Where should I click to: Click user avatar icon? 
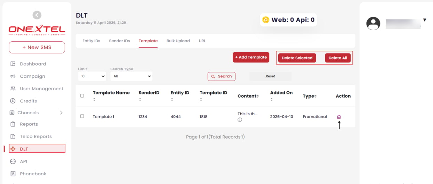coord(373,23)
